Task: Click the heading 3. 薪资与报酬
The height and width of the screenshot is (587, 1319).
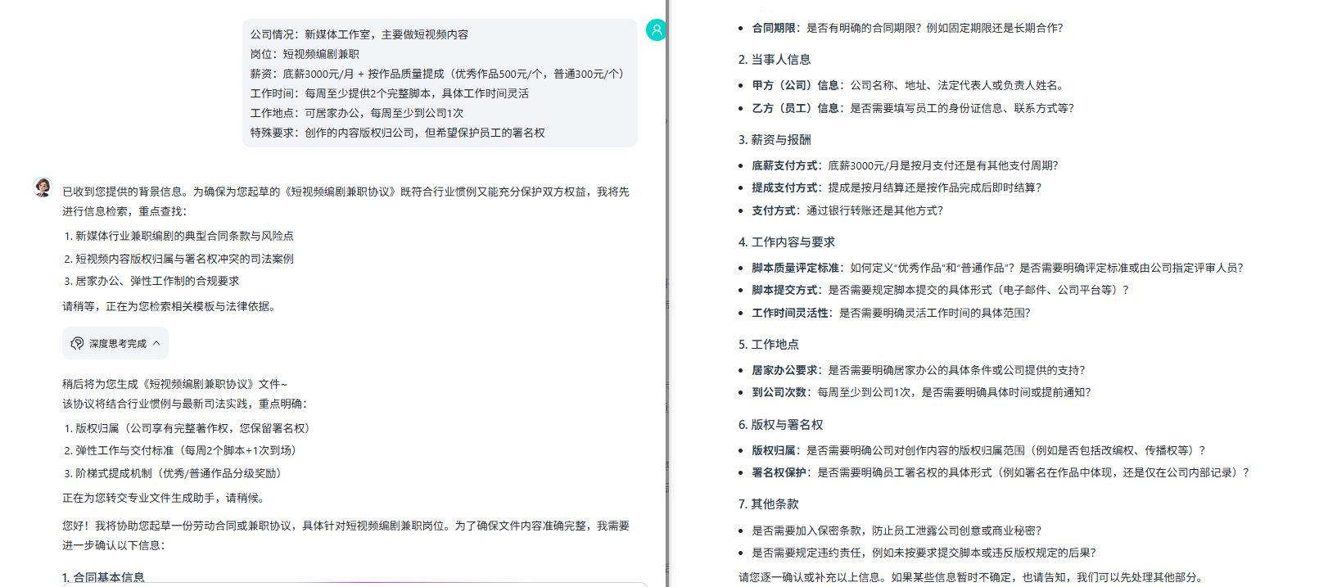Action: (774, 139)
